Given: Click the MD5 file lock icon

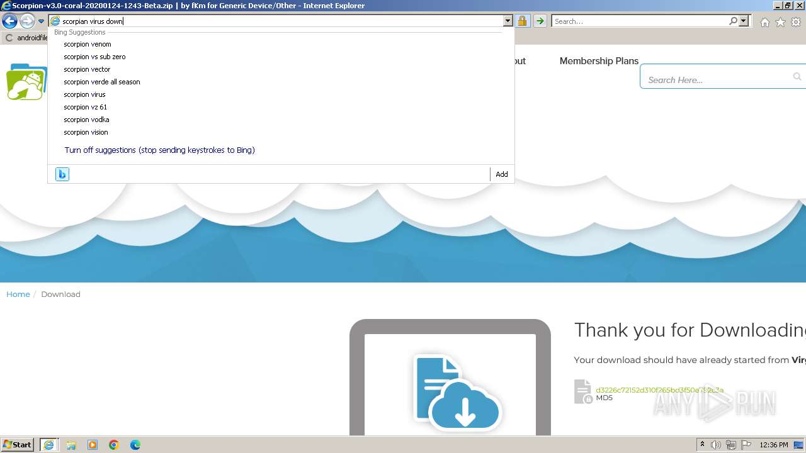Looking at the screenshot, I should (x=583, y=391).
